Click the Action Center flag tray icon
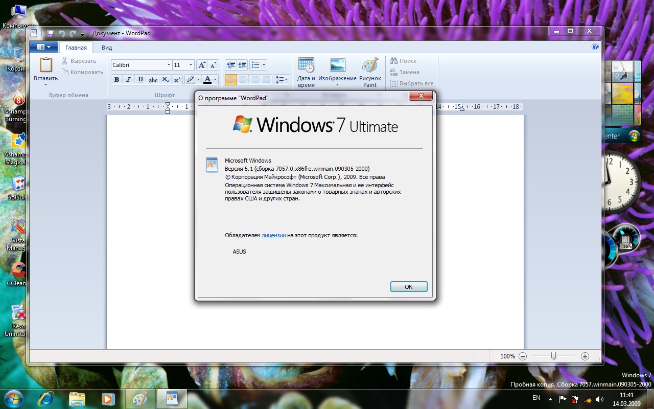654x409 pixels. point(563,399)
